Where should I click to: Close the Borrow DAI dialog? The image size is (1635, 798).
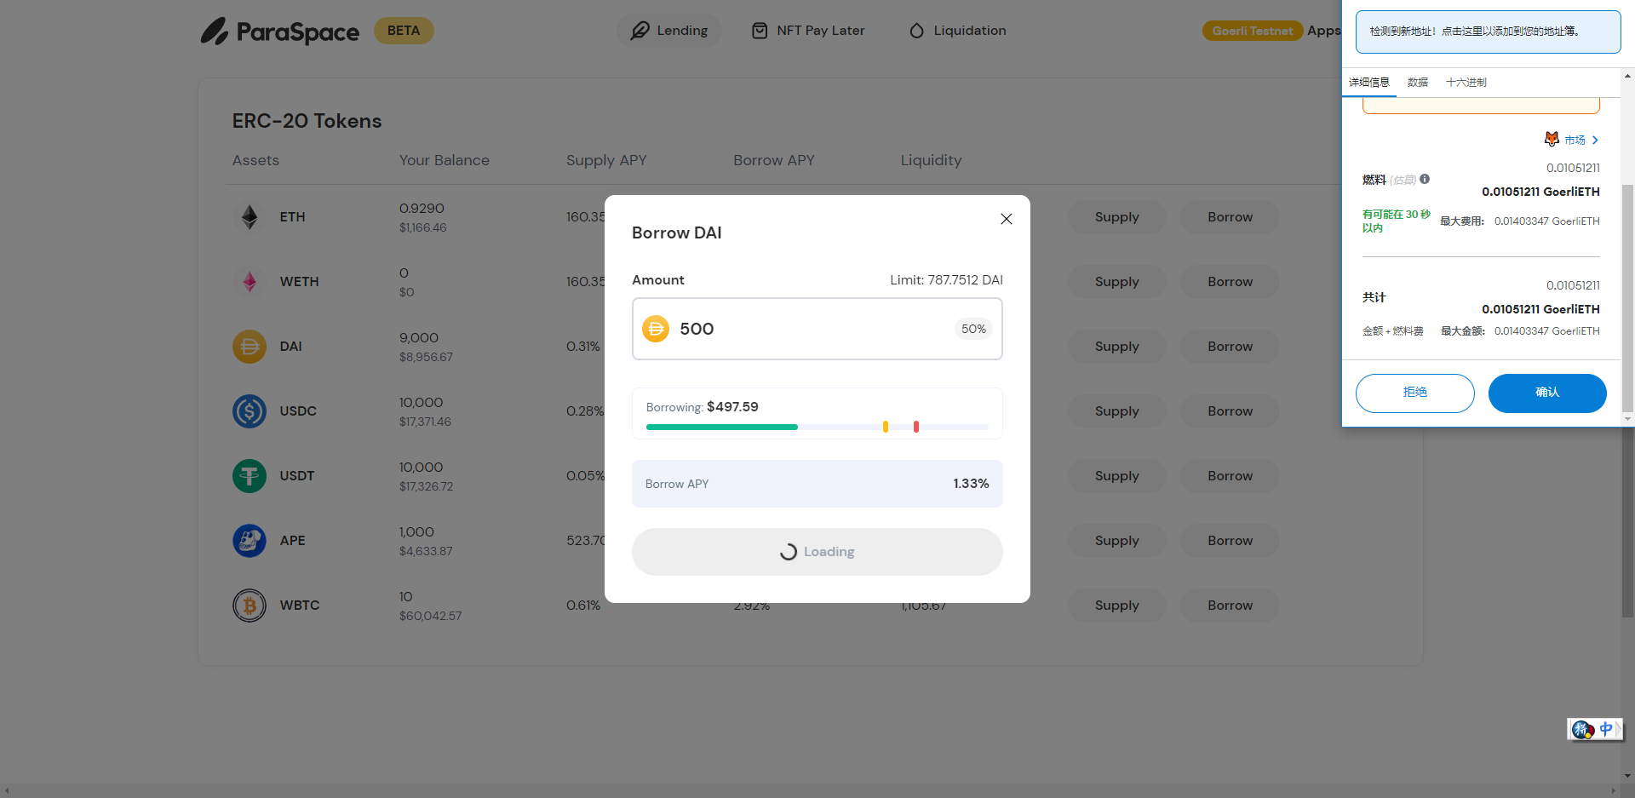tap(1006, 219)
